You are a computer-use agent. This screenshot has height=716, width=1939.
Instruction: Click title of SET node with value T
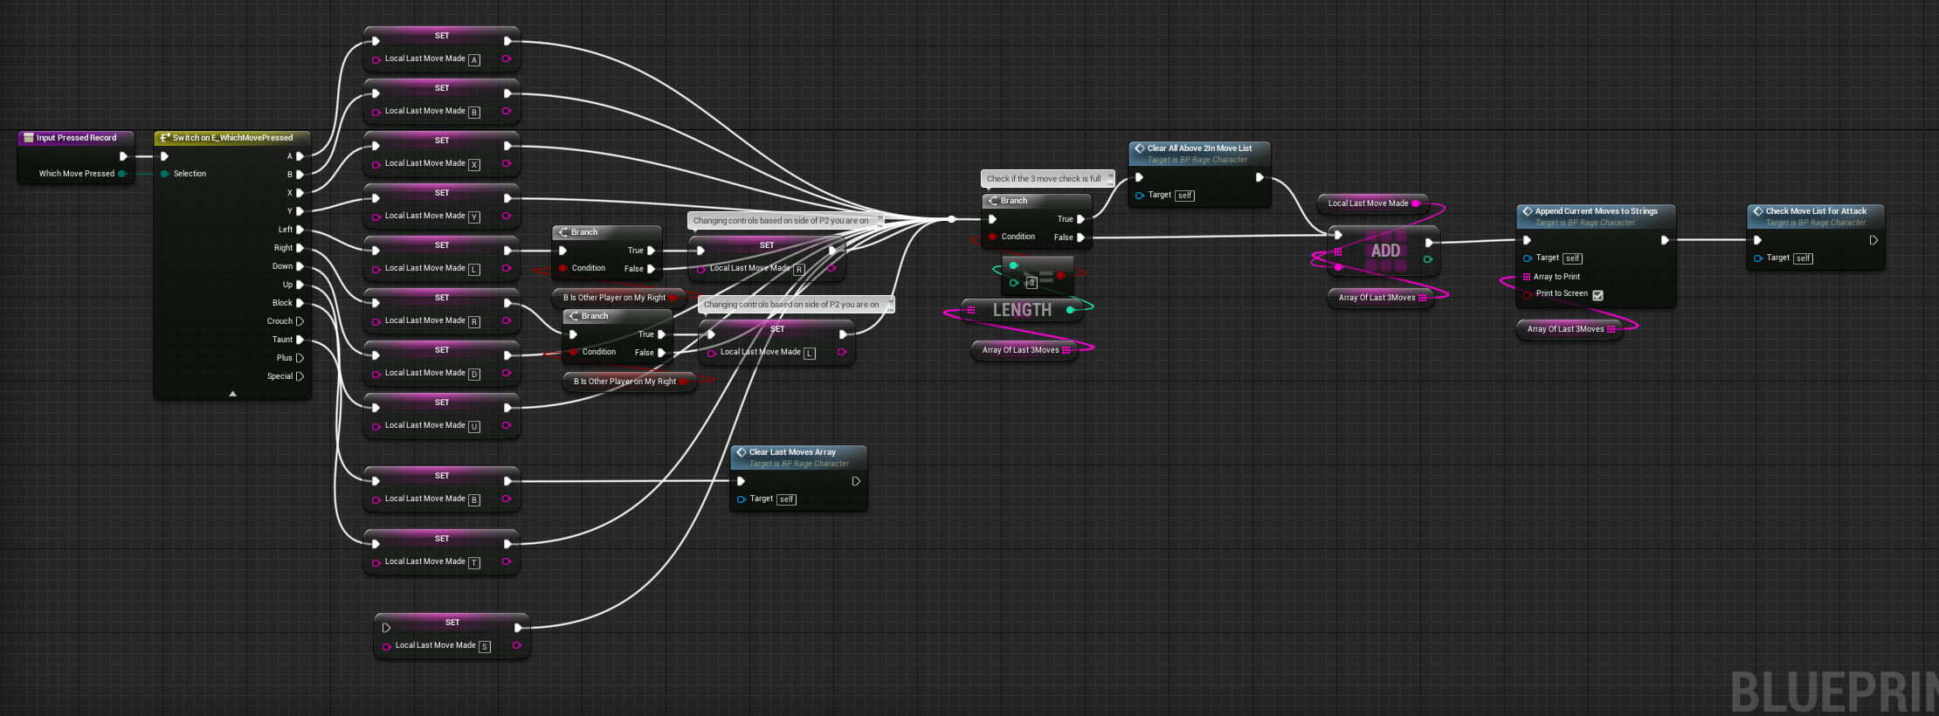click(442, 539)
